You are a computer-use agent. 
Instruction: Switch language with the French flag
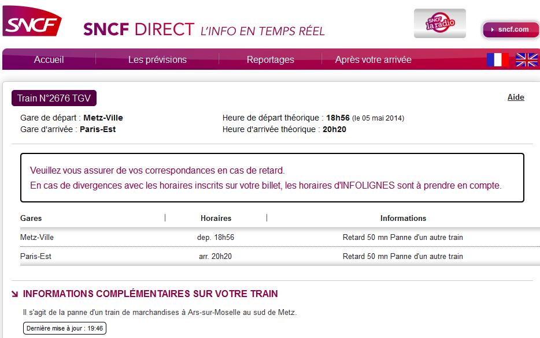498,60
